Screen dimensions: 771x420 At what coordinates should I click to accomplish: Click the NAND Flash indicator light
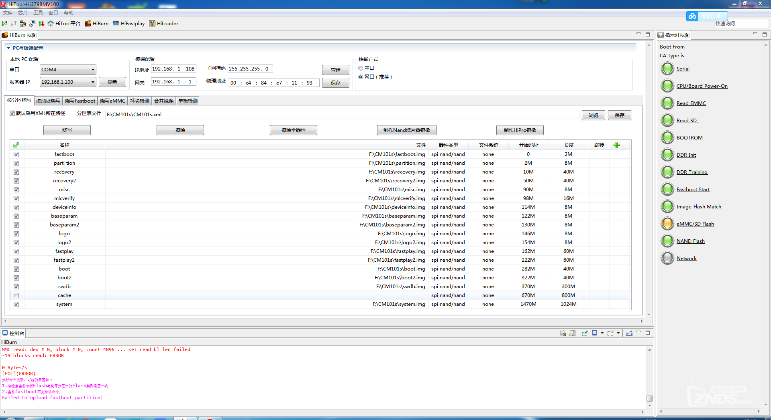click(667, 241)
